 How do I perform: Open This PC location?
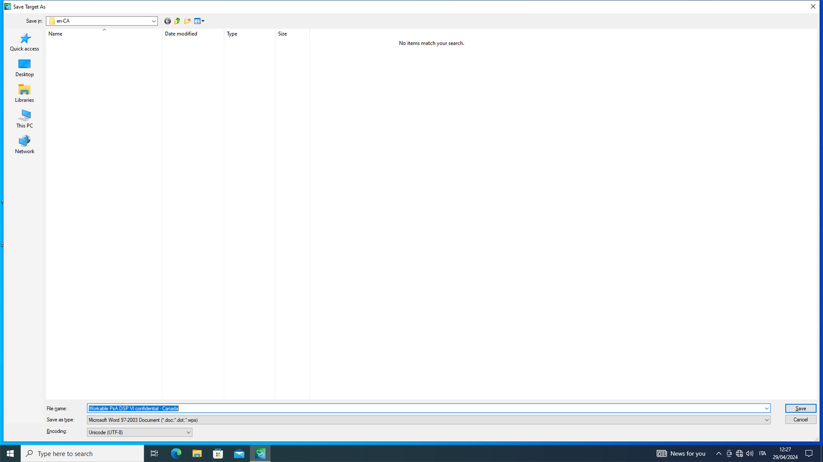point(25,119)
